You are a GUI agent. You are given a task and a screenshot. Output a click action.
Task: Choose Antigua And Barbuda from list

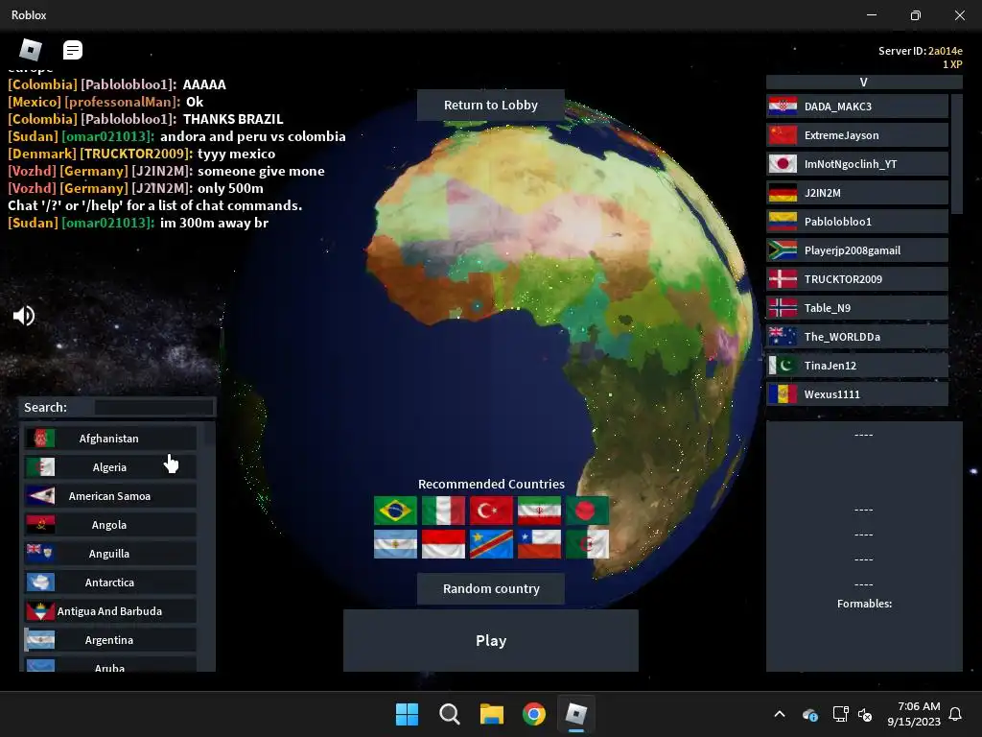click(x=110, y=611)
